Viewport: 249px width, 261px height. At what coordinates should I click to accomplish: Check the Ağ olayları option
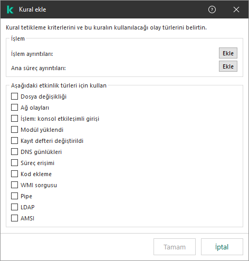click(14, 108)
